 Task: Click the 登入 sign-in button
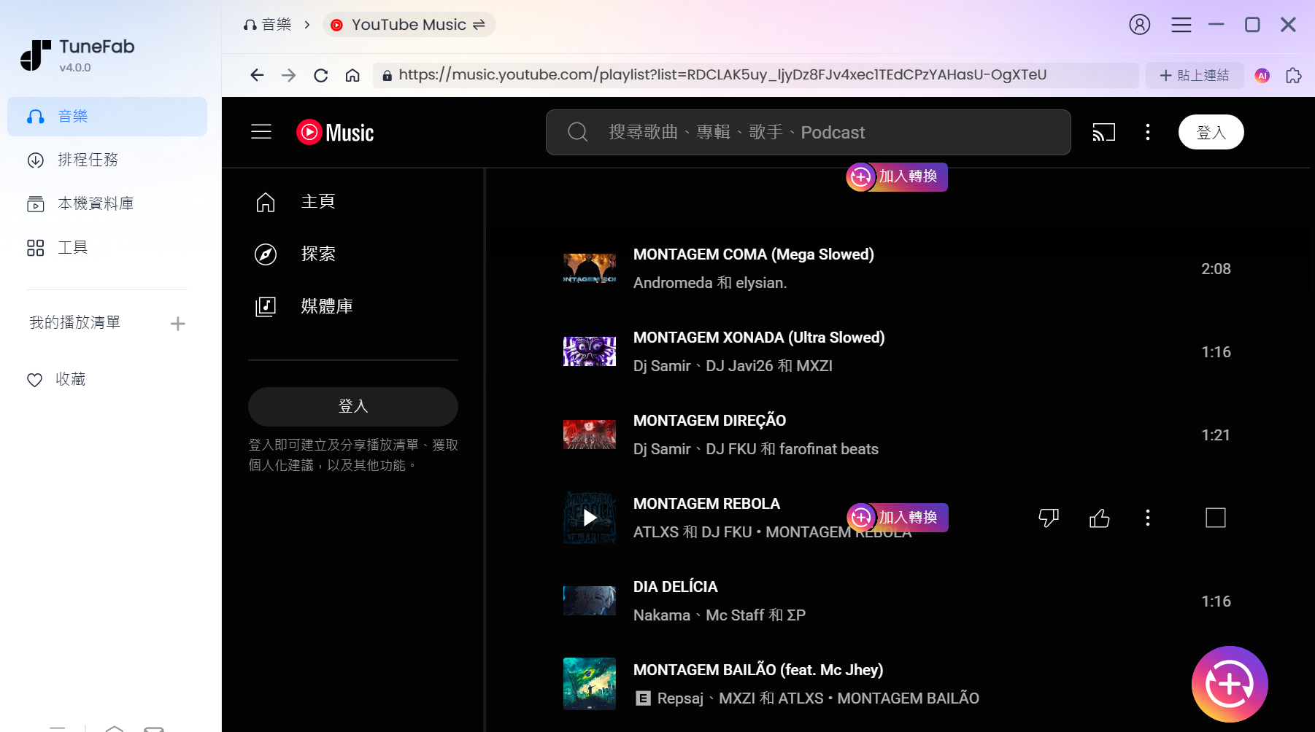tap(1211, 132)
